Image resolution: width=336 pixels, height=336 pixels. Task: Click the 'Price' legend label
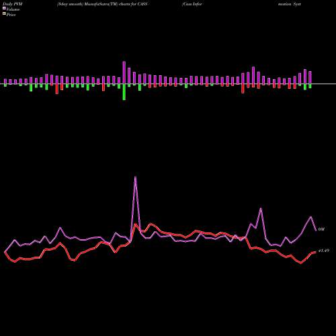click(11, 15)
